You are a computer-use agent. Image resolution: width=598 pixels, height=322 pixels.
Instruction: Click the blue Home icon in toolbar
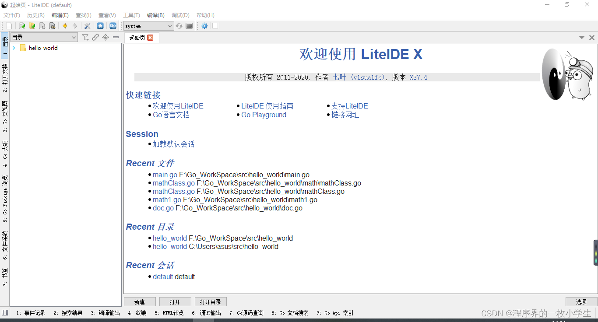[100, 26]
